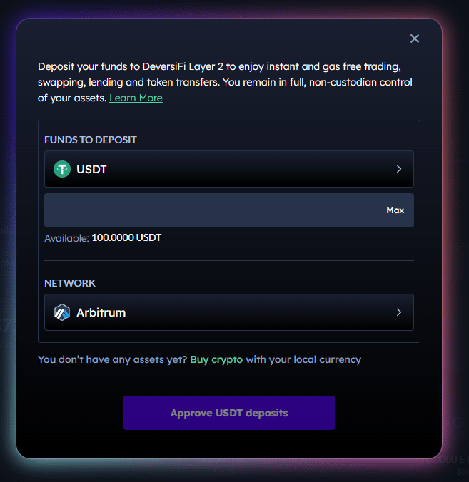The height and width of the screenshot is (482, 469).
Task: Select the FUNDS TO DEPOSIT heading
Action: (x=91, y=140)
